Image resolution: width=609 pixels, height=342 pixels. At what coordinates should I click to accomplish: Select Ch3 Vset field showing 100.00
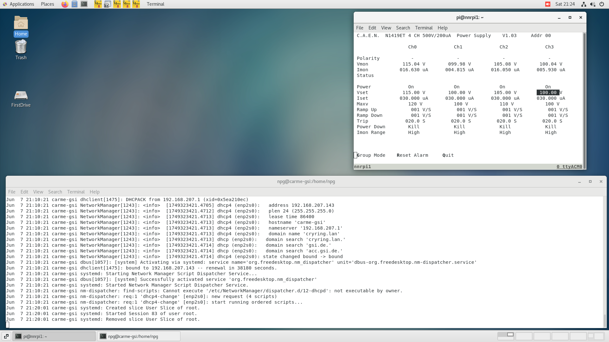548,92
